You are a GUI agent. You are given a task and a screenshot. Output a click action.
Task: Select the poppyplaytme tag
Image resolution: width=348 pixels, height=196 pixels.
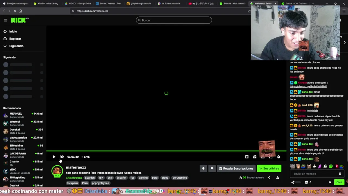101,183
